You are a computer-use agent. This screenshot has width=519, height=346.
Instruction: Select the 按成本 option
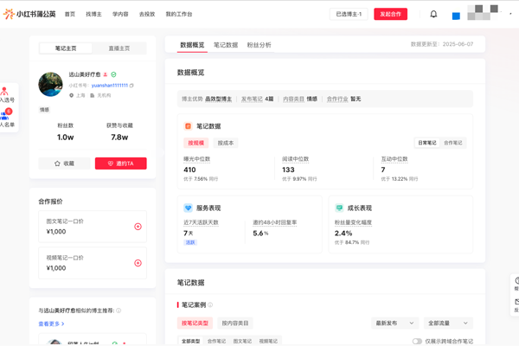coord(226,143)
